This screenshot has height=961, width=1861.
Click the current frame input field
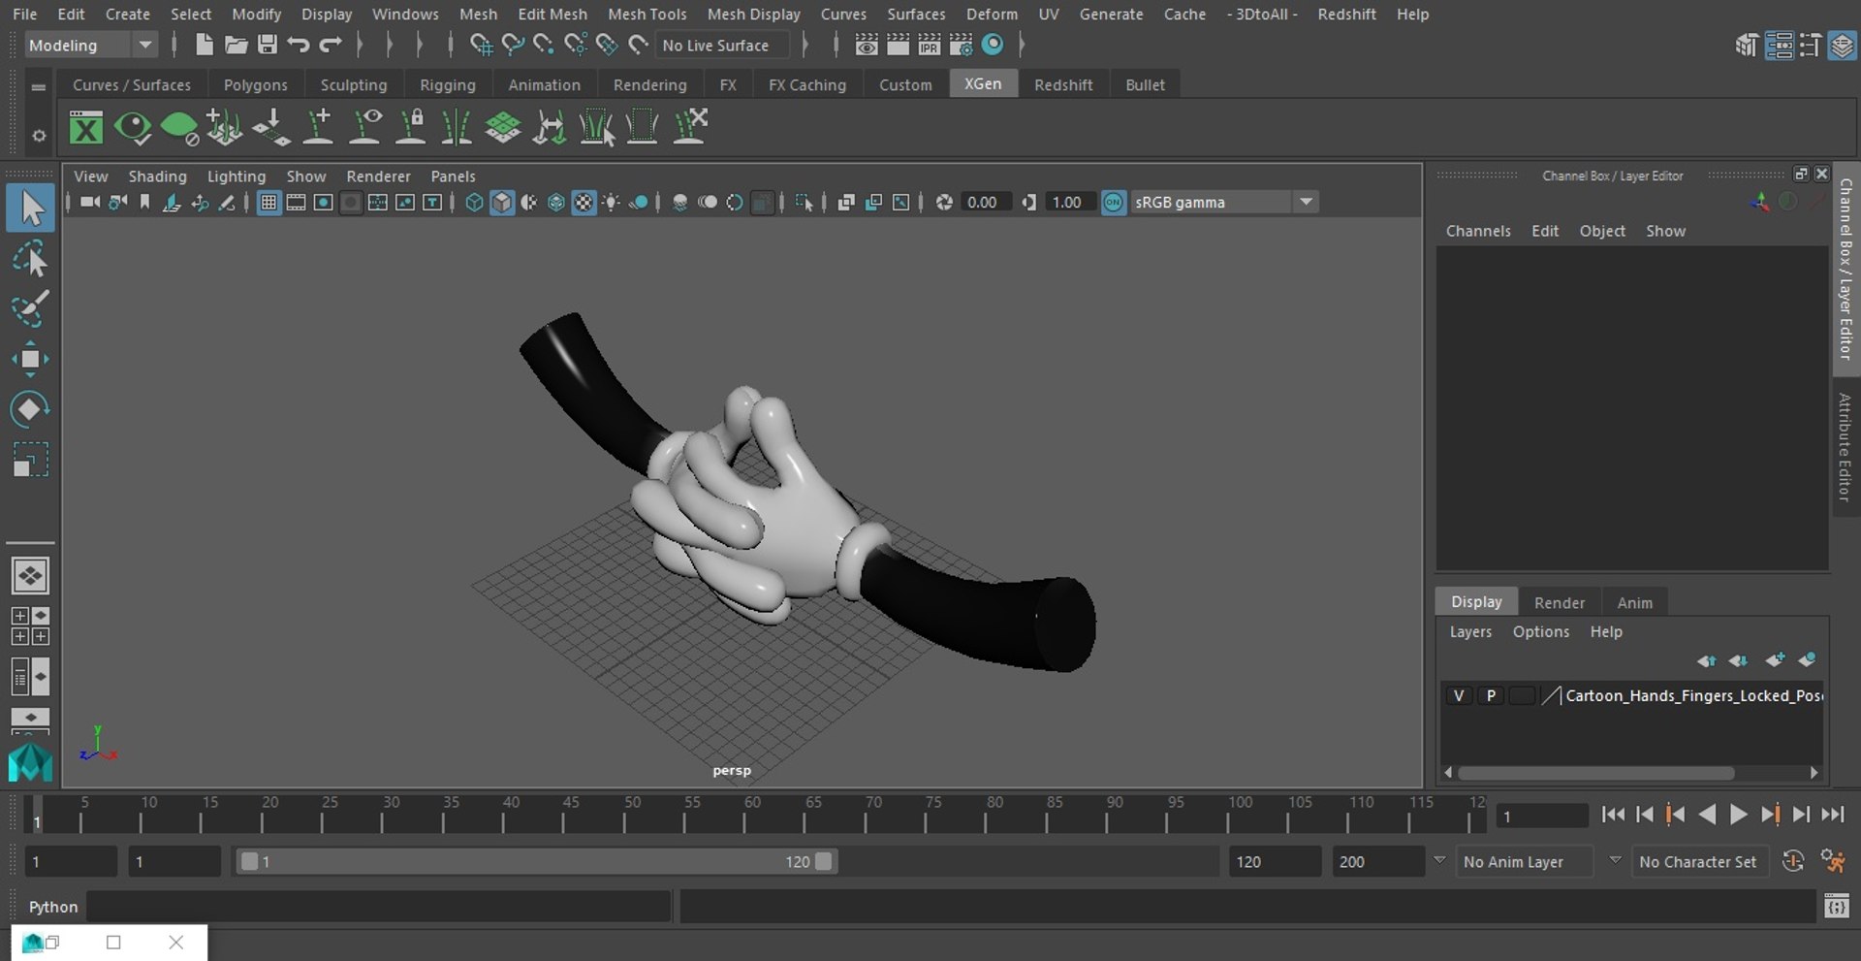(1542, 816)
